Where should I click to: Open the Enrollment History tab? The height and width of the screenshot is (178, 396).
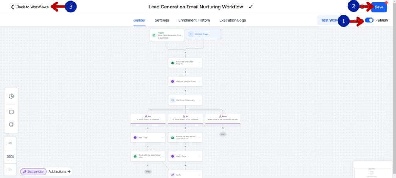(x=194, y=20)
